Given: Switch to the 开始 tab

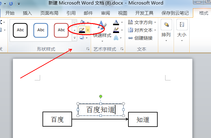Looking at the screenshot, I should pos(10,13).
